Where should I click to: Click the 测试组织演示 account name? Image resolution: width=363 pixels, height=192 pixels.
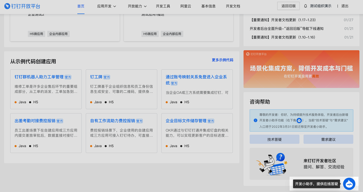(x=320, y=6)
